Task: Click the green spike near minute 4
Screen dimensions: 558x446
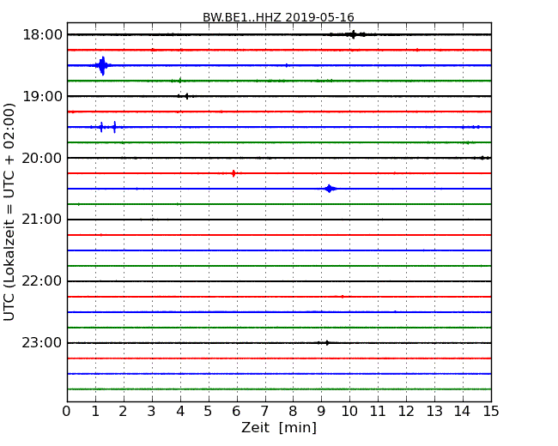Action: click(x=179, y=81)
